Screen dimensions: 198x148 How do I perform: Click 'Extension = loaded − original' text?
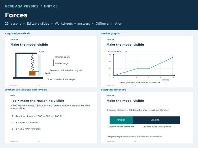66,71
